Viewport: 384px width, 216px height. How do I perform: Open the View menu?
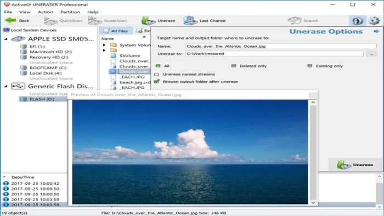pyautogui.click(x=25, y=12)
